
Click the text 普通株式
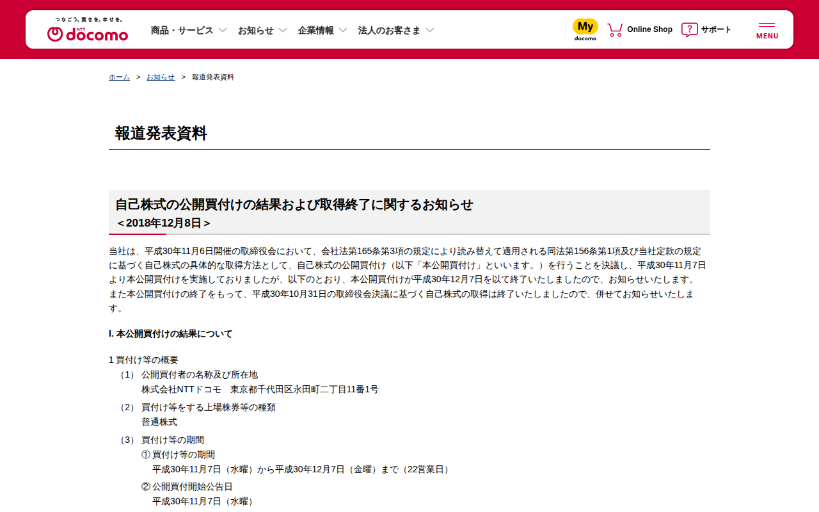pyautogui.click(x=159, y=422)
